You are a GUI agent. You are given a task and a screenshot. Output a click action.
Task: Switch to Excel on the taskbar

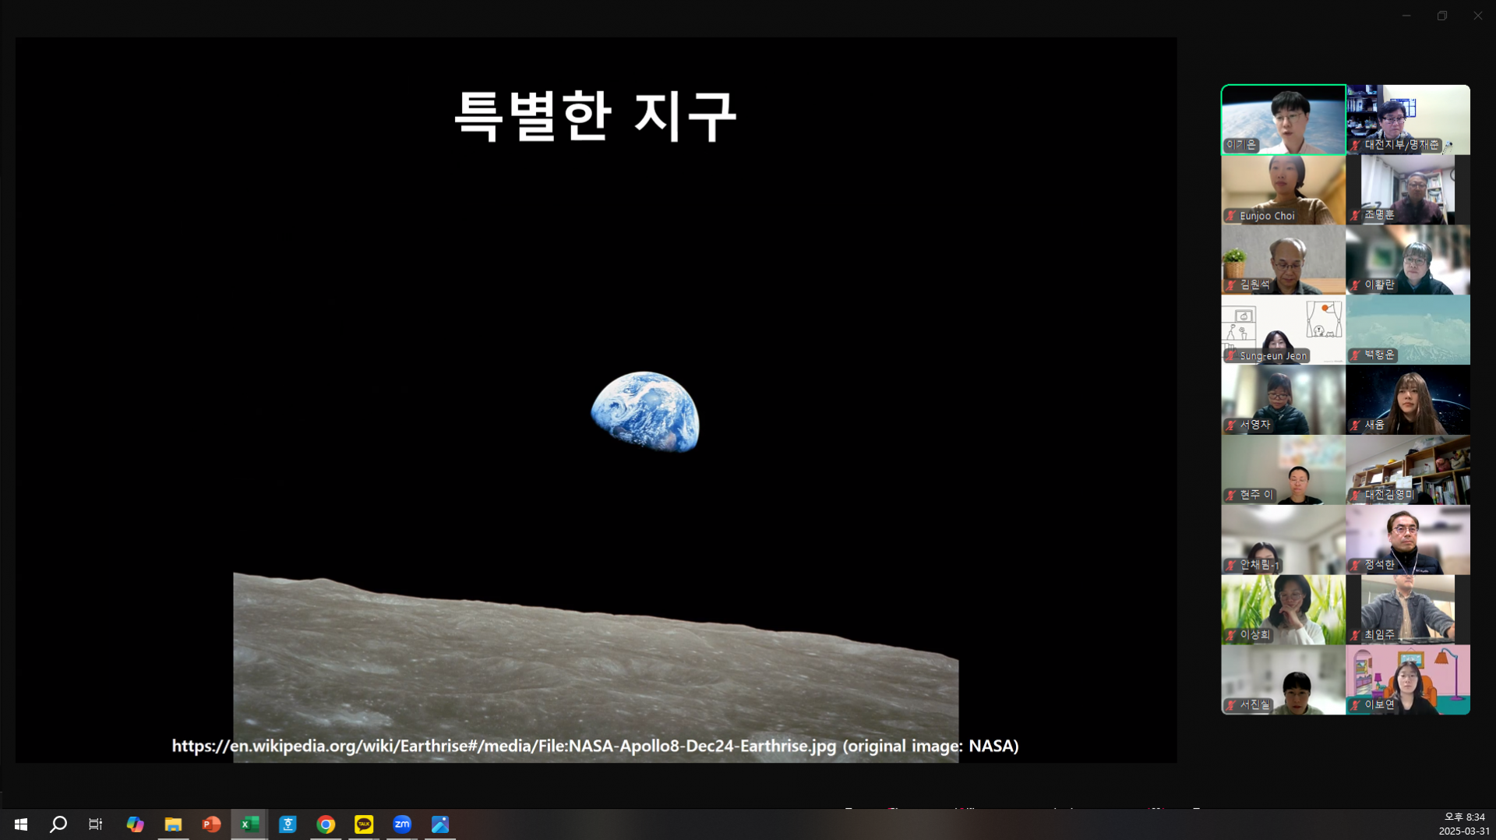(249, 824)
